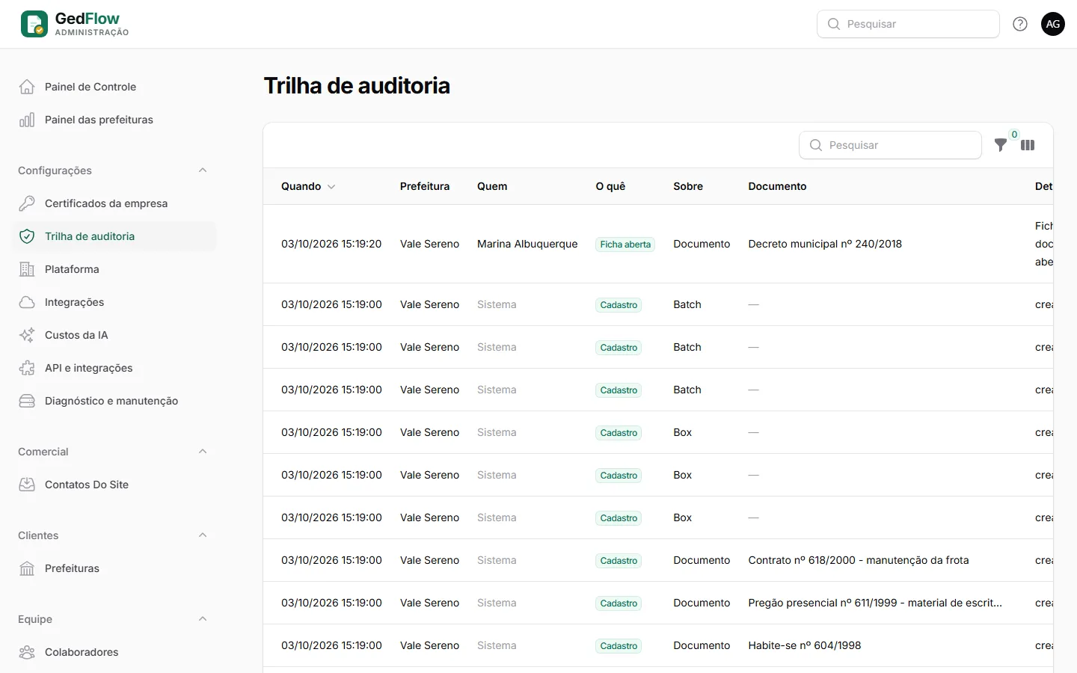Click the Colaboradores people icon
This screenshot has height=673, width=1077.
click(27, 652)
